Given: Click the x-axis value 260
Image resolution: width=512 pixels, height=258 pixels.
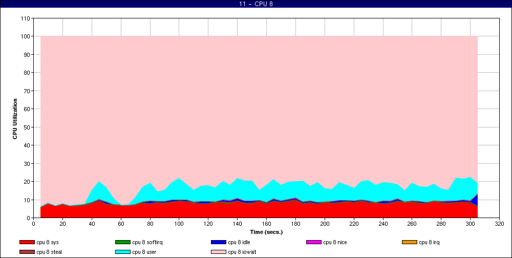Looking at the screenshot, I should pyautogui.click(x=412, y=224).
